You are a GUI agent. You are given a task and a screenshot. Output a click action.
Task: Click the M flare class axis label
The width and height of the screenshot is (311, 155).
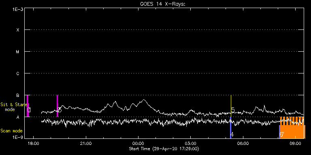(x=18, y=52)
